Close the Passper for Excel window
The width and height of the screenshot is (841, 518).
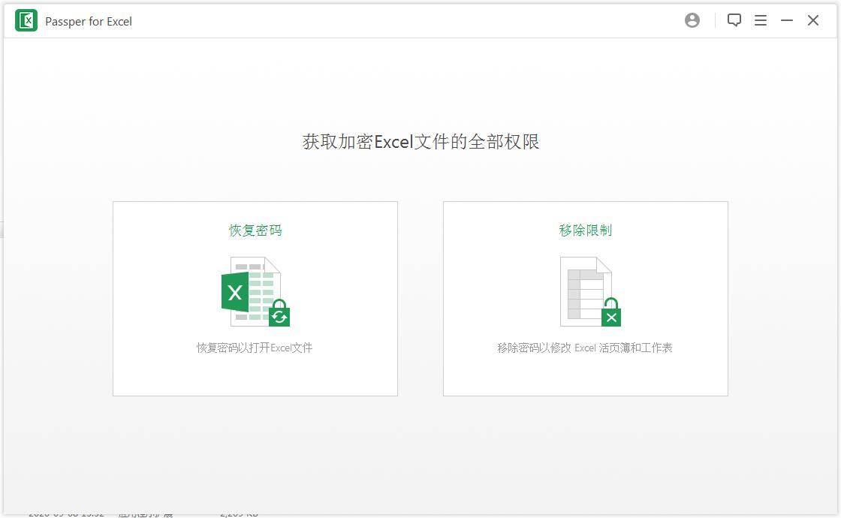[x=812, y=20]
